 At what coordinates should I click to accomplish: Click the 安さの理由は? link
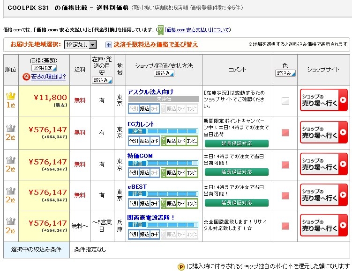(48, 77)
